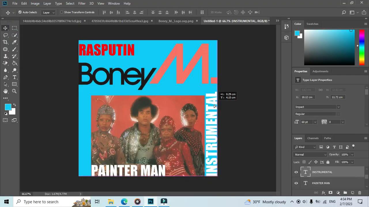Enable the Auto-Select checkbox
Image resolution: width=369 pixels, height=207 pixels.
20,12
